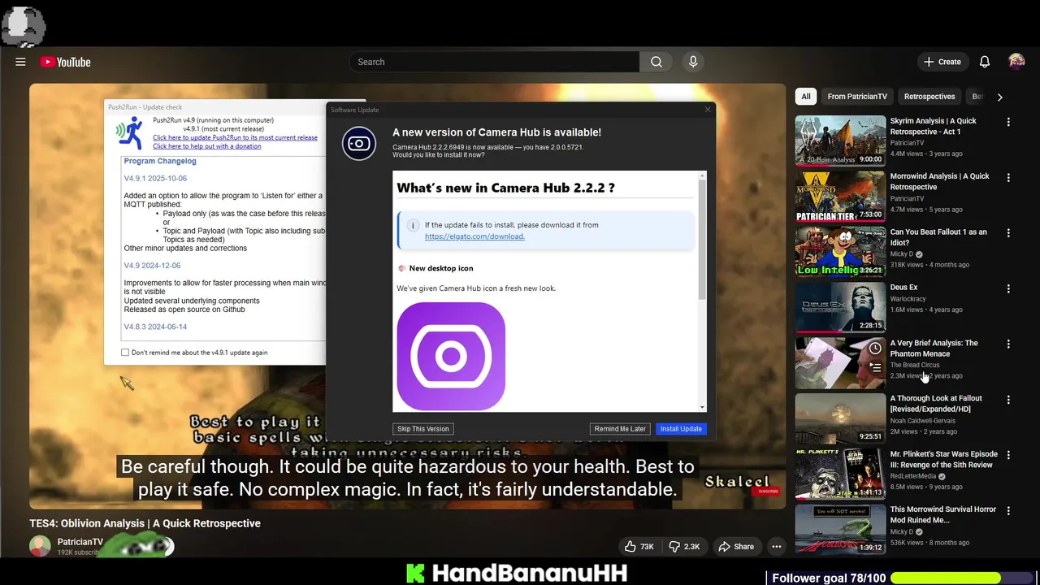The image size is (1040, 585).
Task: Open the Deus Ex video thumbnail
Action: pos(840,307)
